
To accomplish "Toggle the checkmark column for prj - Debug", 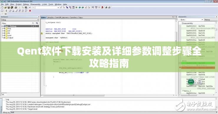I will click(x=33, y=26).
